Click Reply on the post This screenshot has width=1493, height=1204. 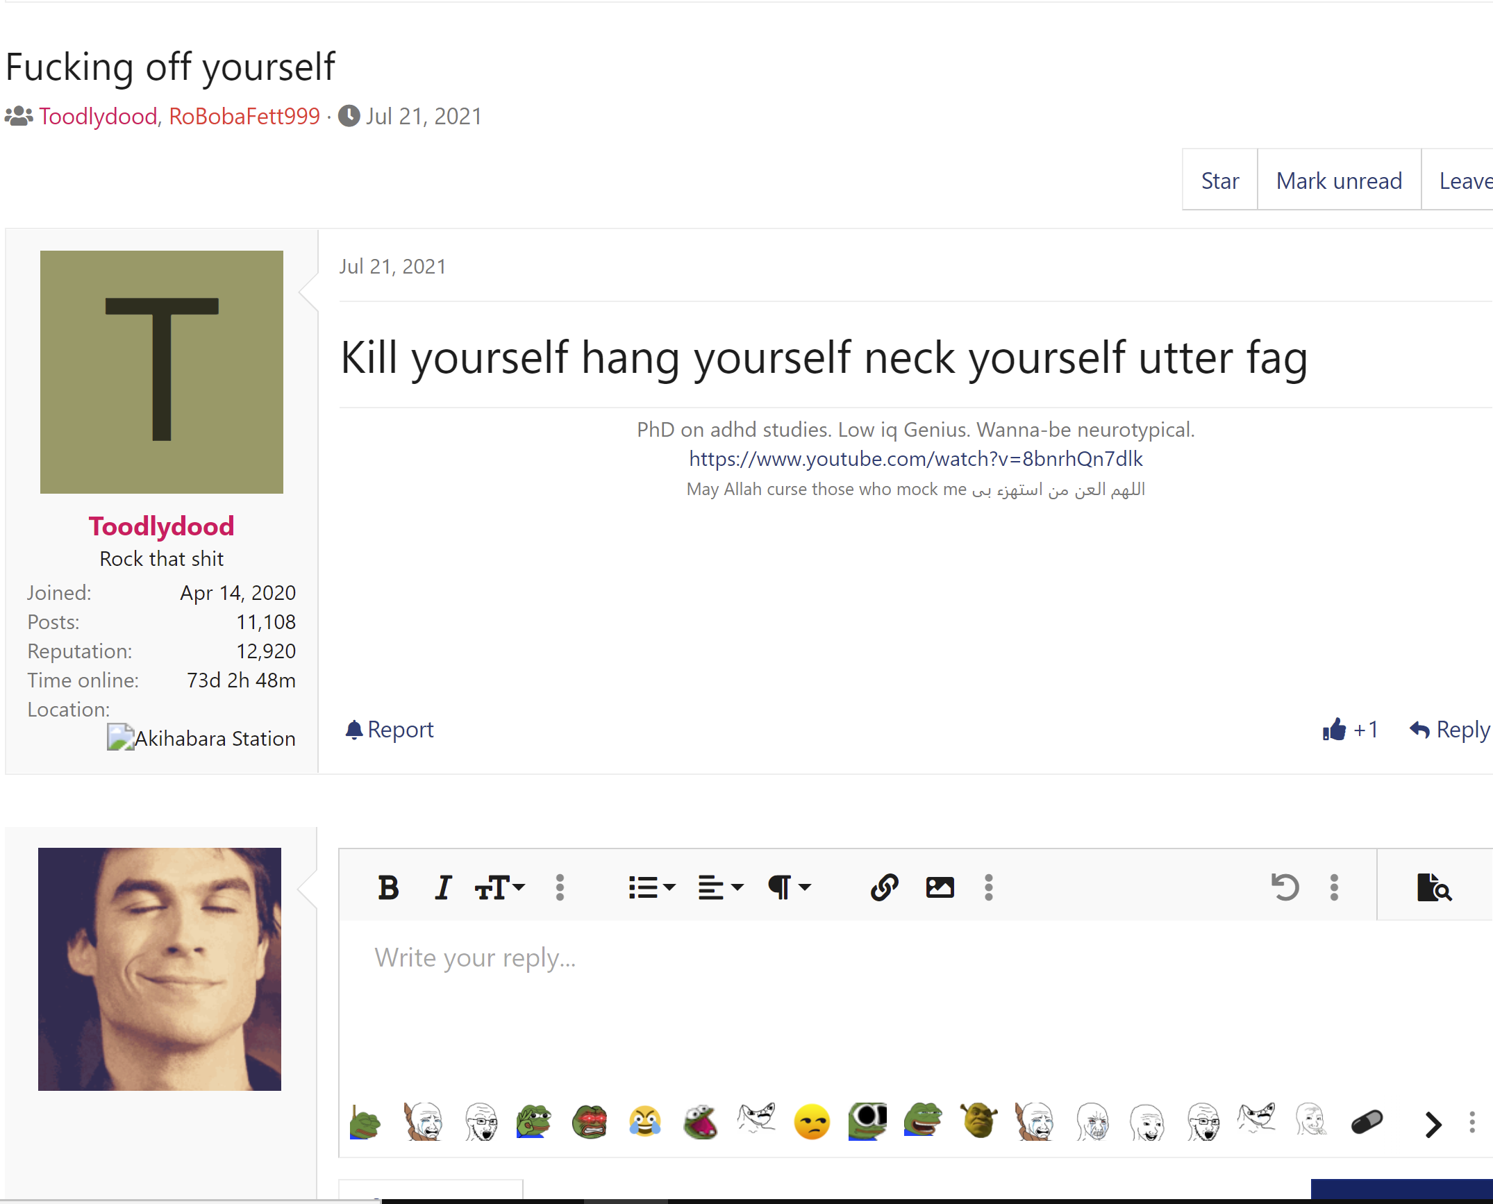pos(1450,729)
